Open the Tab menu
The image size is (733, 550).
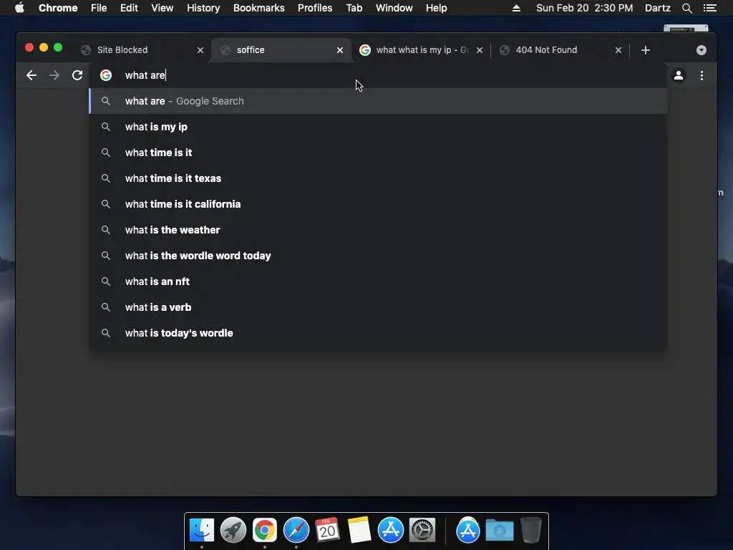pyautogui.click(x=354, y=8)
